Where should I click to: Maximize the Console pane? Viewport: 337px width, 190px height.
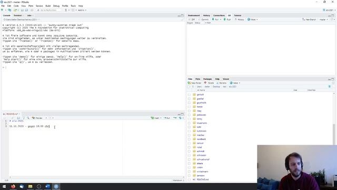point(182,15)
